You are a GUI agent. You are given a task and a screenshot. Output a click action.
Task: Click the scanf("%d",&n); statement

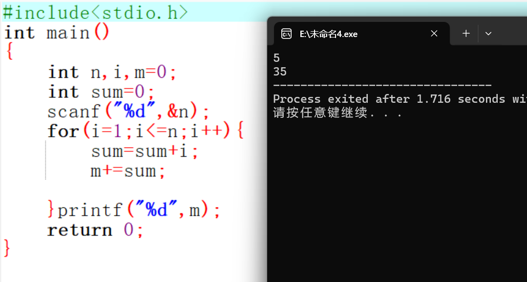128,112
